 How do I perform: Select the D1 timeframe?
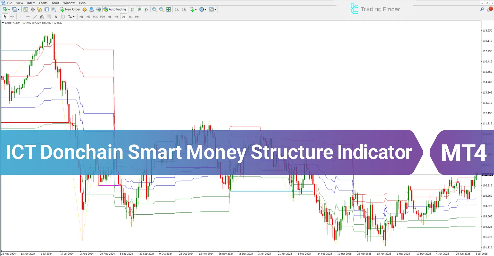(x=123, y=17)
